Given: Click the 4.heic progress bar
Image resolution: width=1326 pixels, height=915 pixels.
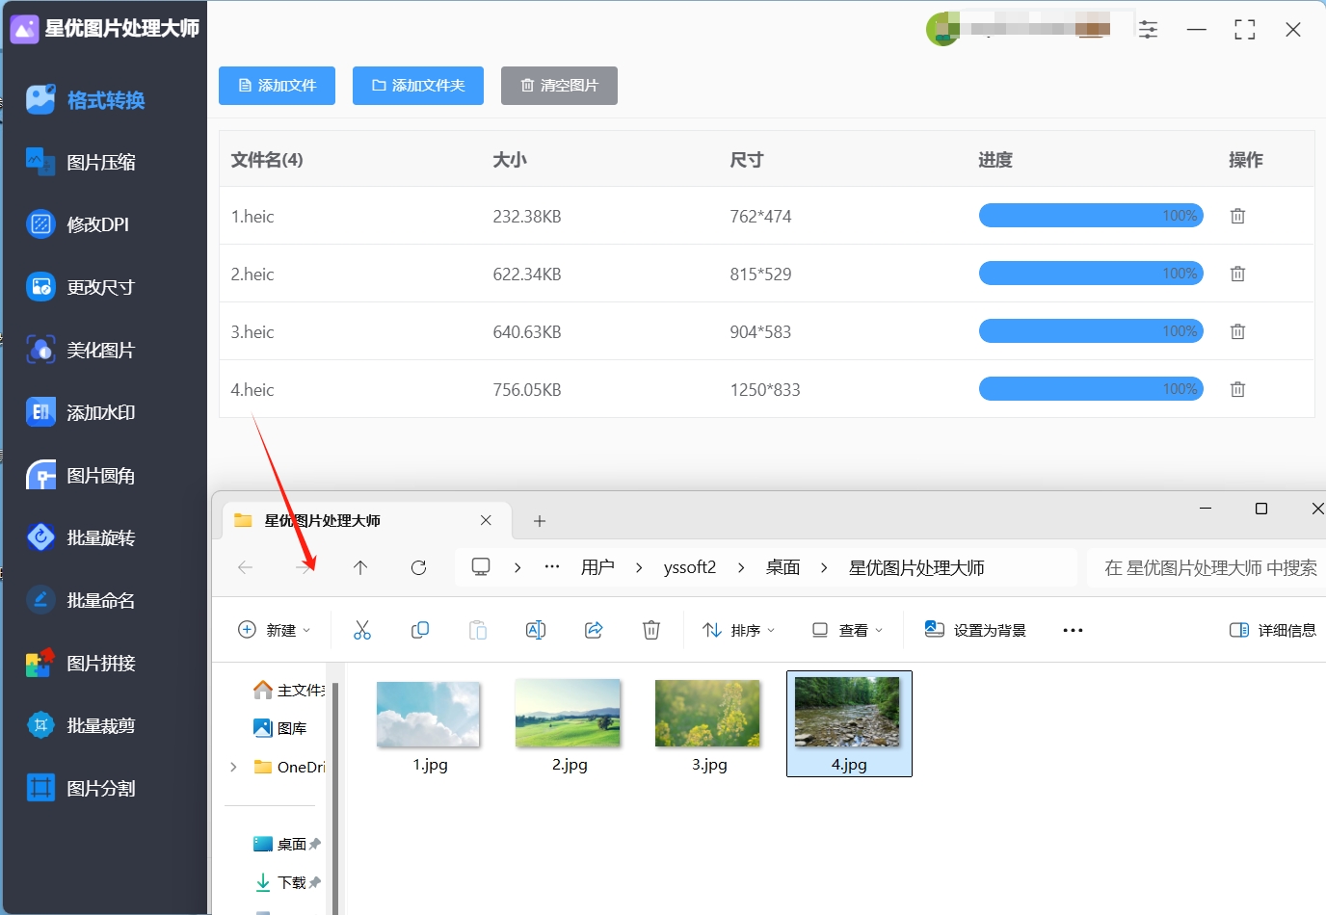Looking at the screenshot, I should point(1091,389).
